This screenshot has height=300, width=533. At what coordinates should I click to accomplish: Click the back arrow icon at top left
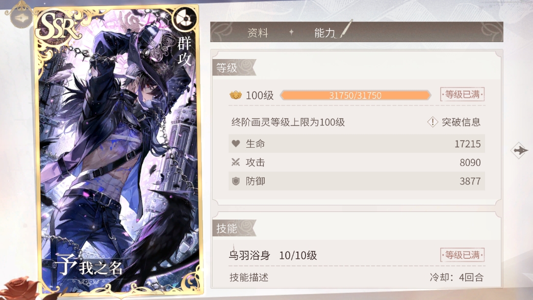pos(21,17)
